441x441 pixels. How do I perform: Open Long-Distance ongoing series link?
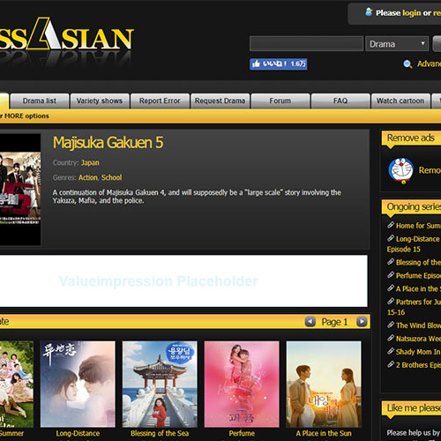pos(417,239)
